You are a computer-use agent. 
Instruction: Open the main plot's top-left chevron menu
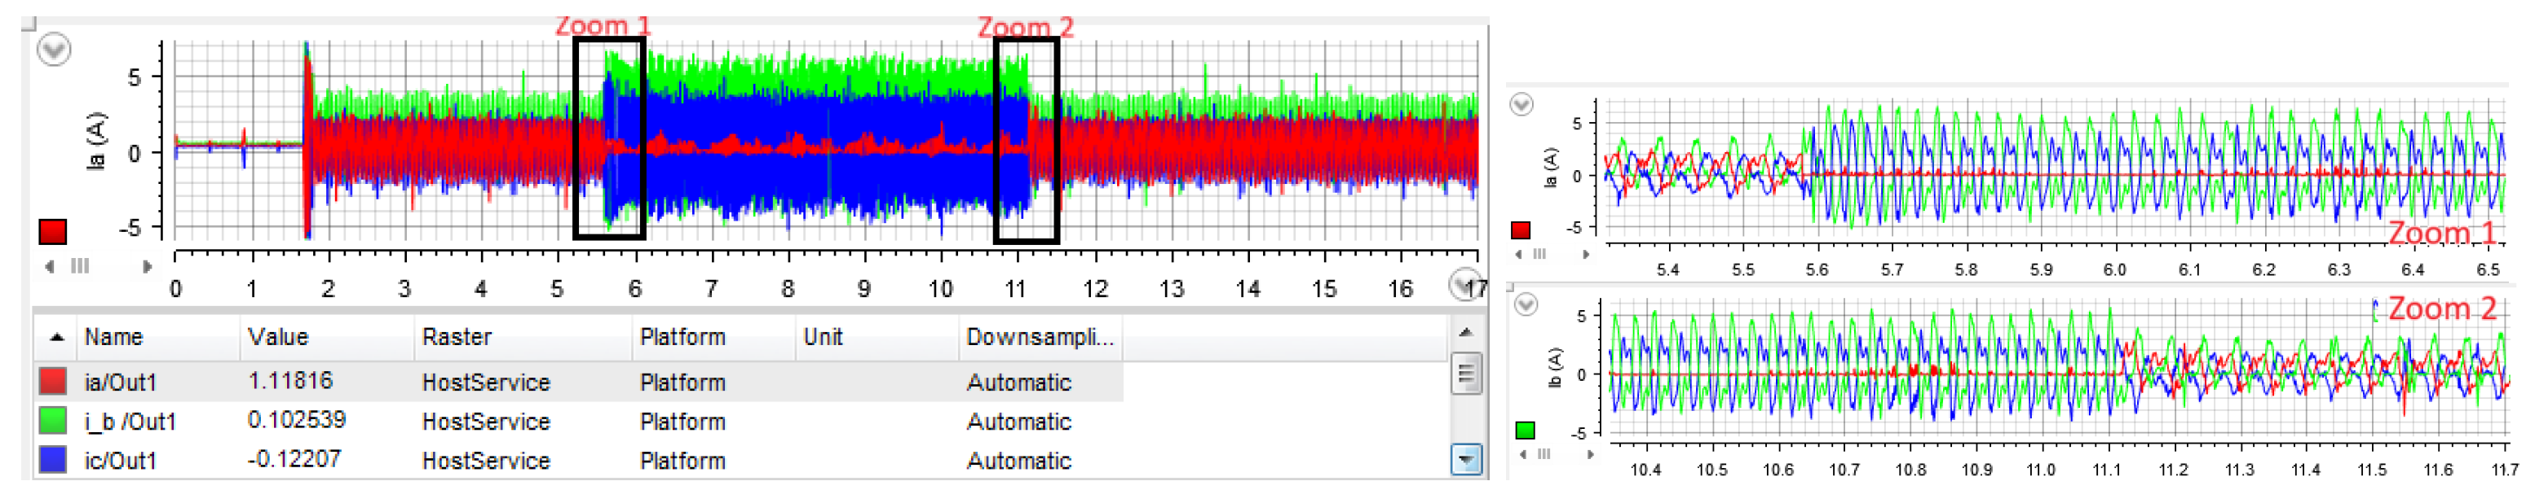pos(53,49)
